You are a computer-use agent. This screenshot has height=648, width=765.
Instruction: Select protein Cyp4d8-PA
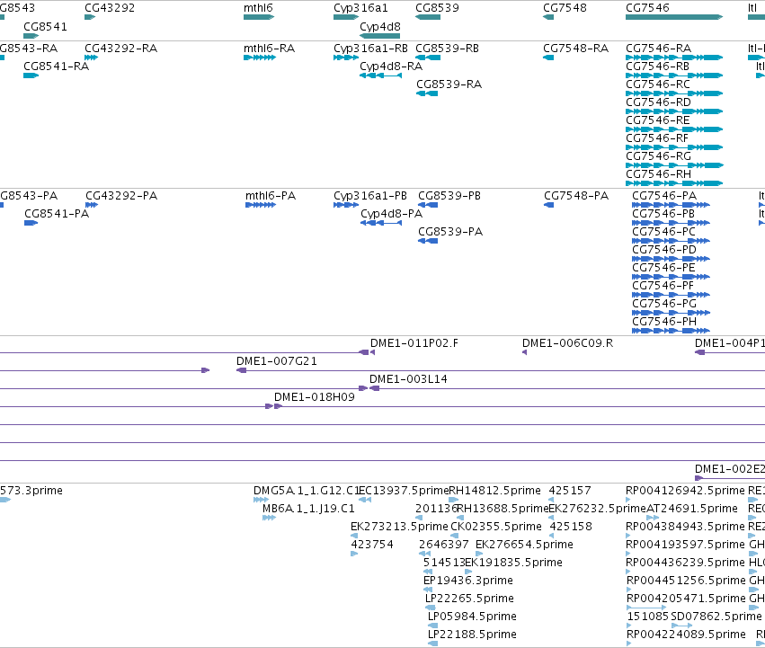click(391, 214)
